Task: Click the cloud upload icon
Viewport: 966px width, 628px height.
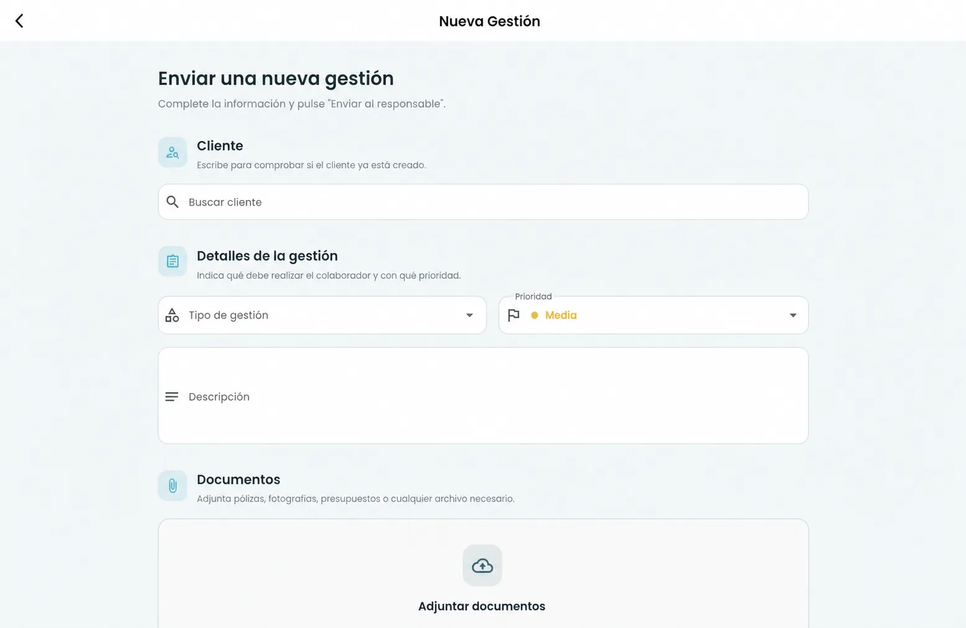Action: tap(482, 565)
